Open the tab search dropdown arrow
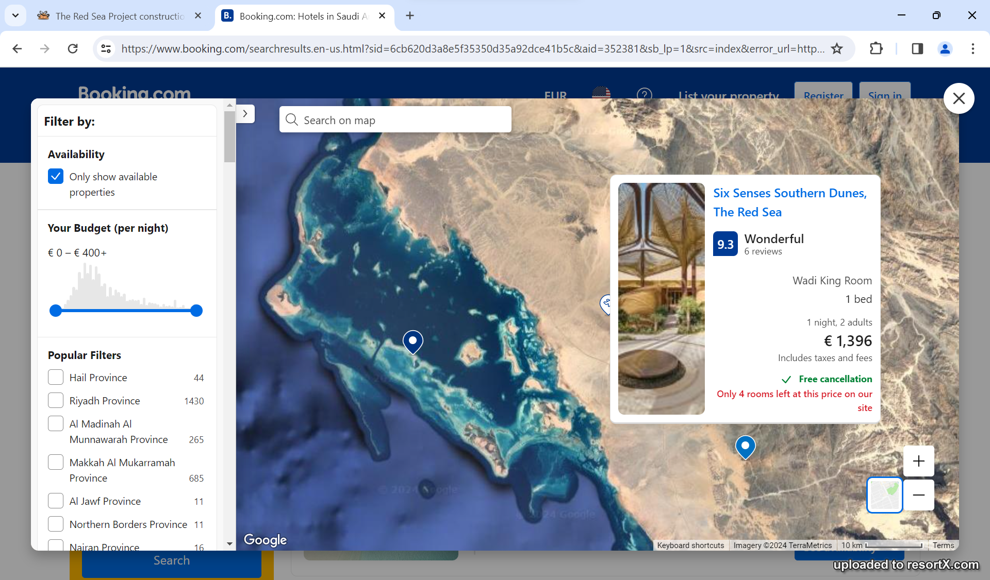Image resolution: width=990 pixels, height=580 pixels. 15,16
